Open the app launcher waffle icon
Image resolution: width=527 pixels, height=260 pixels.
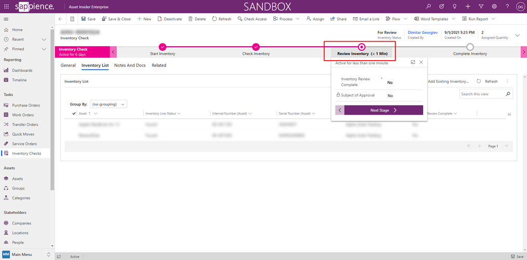(x=6, y=6)
